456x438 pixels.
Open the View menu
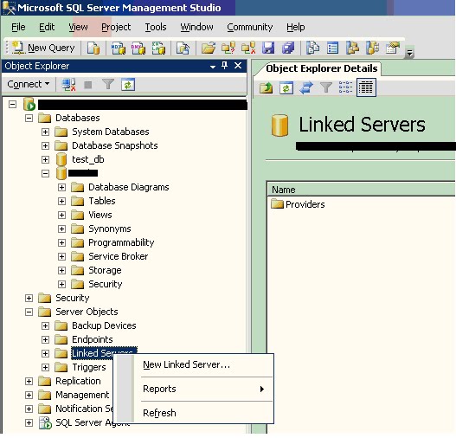point(78,27)
